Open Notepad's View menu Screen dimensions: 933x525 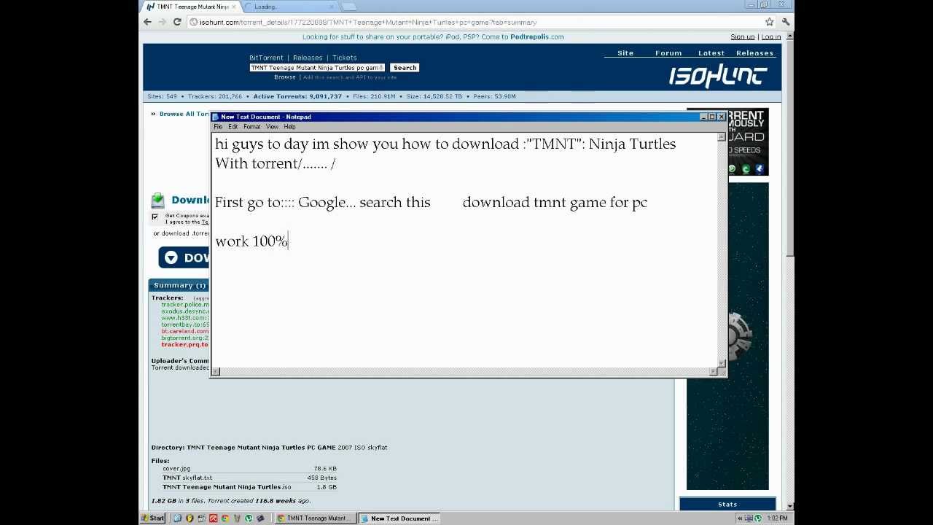[x=272, y=127]
